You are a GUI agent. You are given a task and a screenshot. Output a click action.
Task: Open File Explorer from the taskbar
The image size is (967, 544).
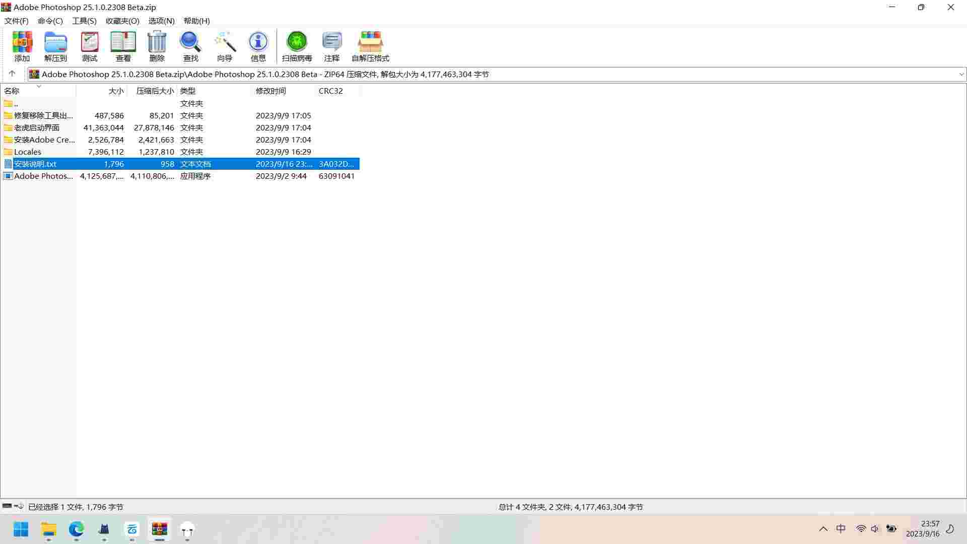click(x=49, y=529)
